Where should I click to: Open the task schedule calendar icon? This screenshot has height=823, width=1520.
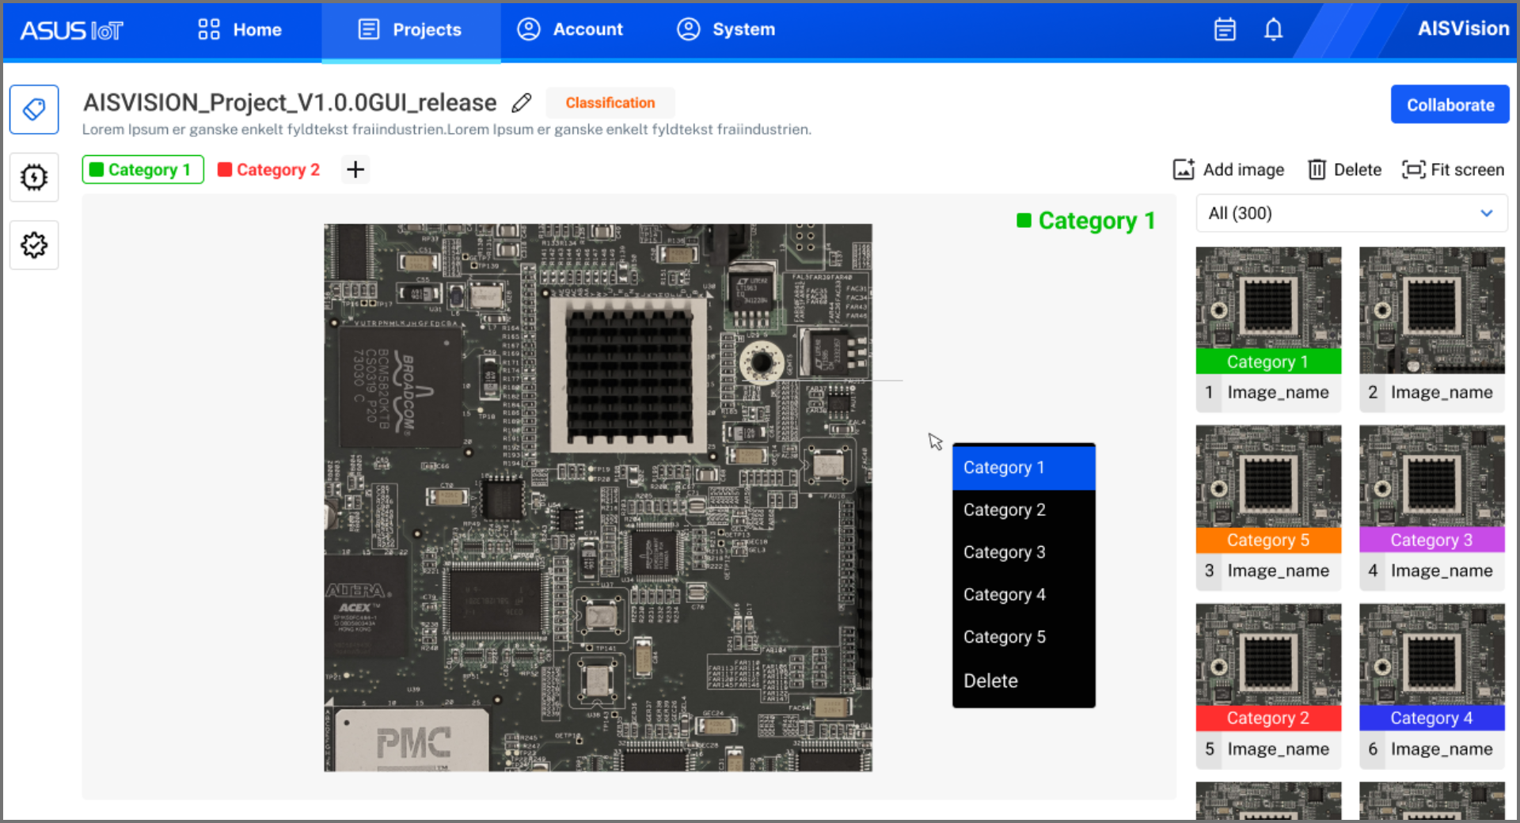pos(1224,28)
